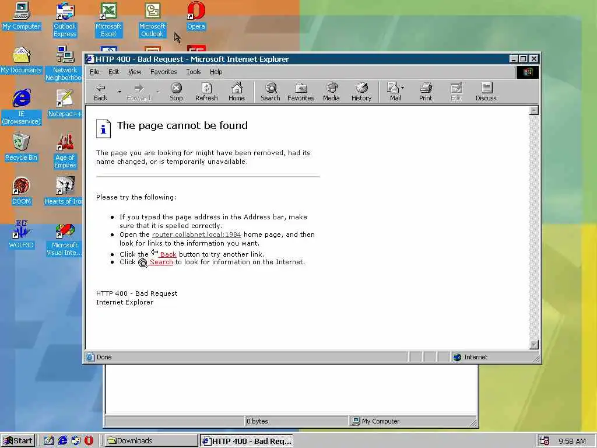This screenshot has width=597, height=448.
Task: Show browsing History from toolbar
Action: tap(361, 92)
